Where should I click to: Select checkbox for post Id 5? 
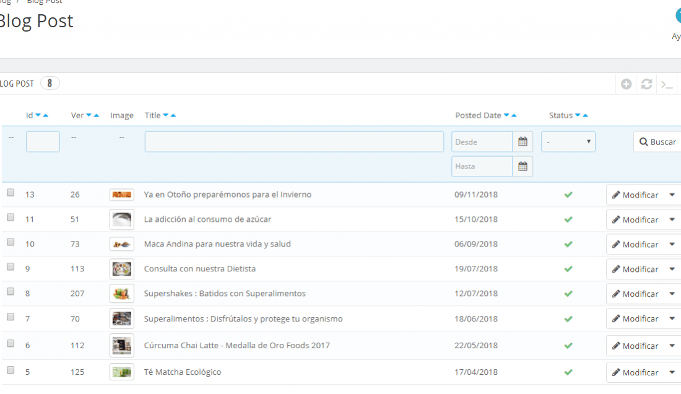[11, 370]
